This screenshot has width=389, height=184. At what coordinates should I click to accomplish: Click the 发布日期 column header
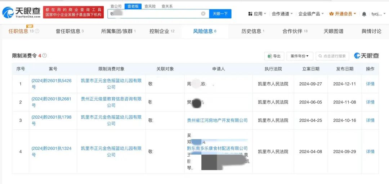(x=345, y=69)
